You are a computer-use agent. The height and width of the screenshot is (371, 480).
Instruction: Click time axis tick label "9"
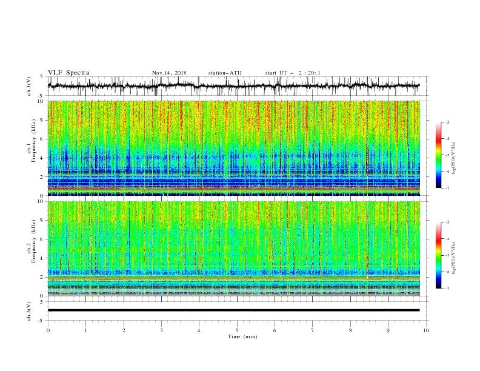[x=388, y=330]
